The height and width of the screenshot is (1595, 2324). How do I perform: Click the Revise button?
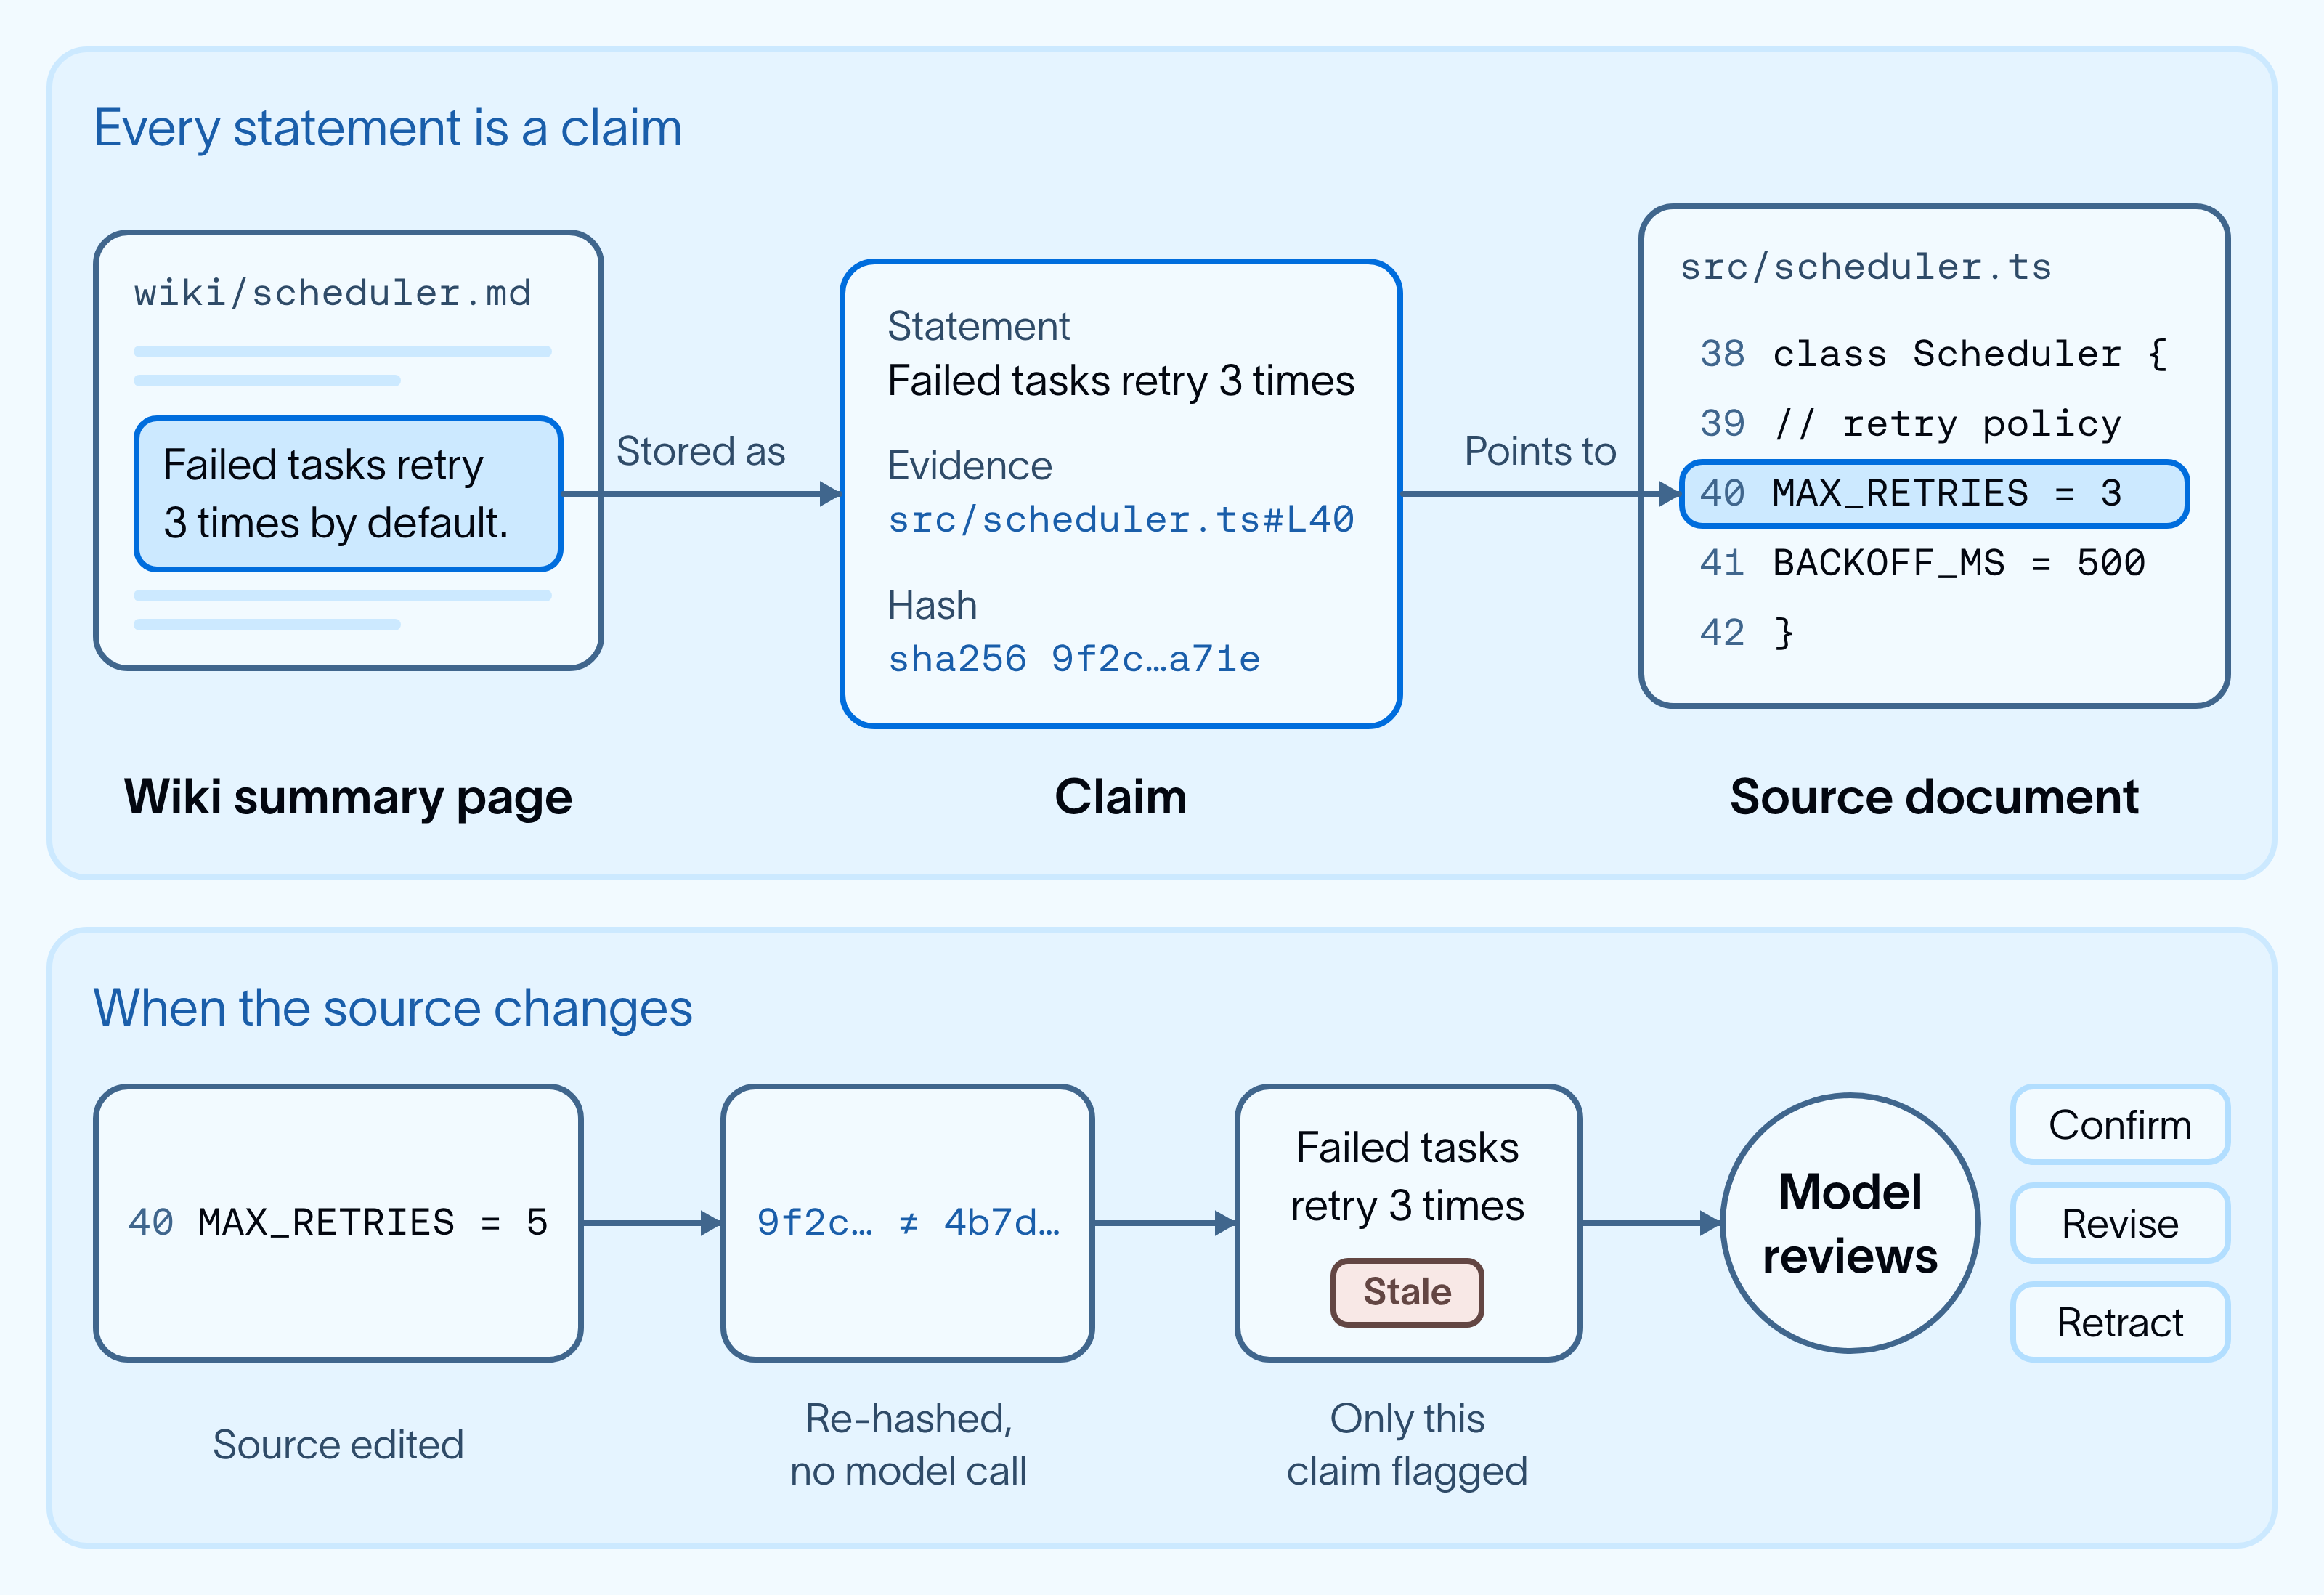(x=2119, y=1223)
